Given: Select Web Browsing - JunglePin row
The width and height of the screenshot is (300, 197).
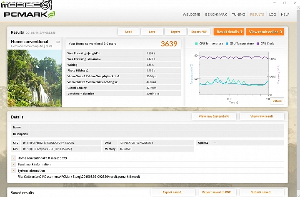Looking at the screenshot, I should pos(123,53).
